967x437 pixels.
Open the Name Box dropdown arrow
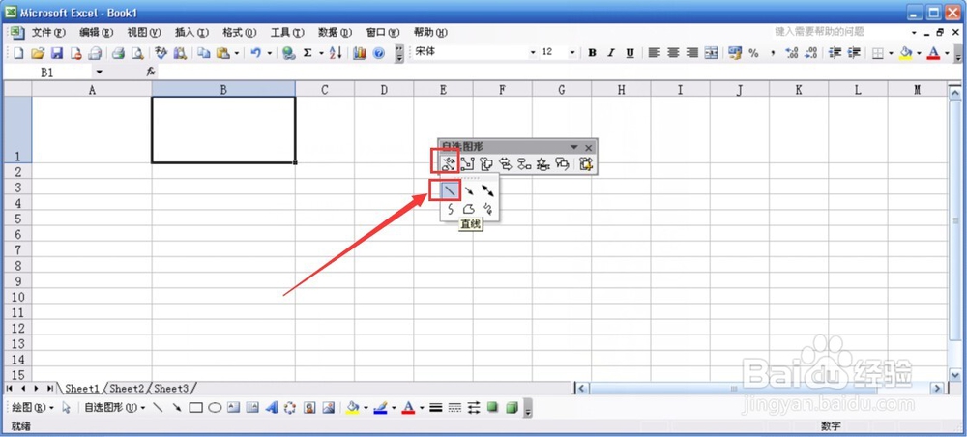[100, 73]
